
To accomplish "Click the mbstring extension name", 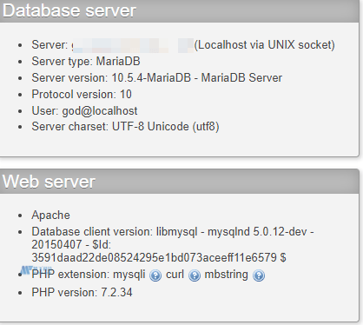I will [x=226, y=275].
